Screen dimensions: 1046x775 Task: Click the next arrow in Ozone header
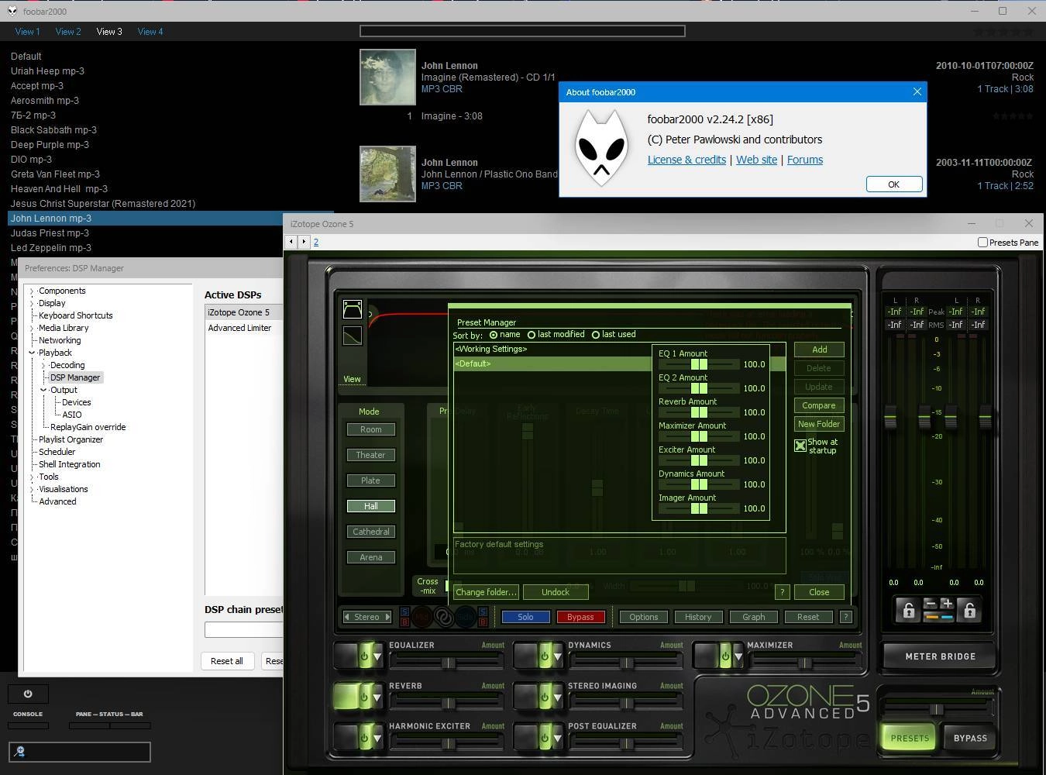tap(304, 242)
